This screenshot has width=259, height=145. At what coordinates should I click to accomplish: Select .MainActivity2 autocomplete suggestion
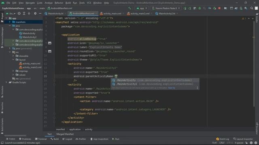[x=155, y=84]
